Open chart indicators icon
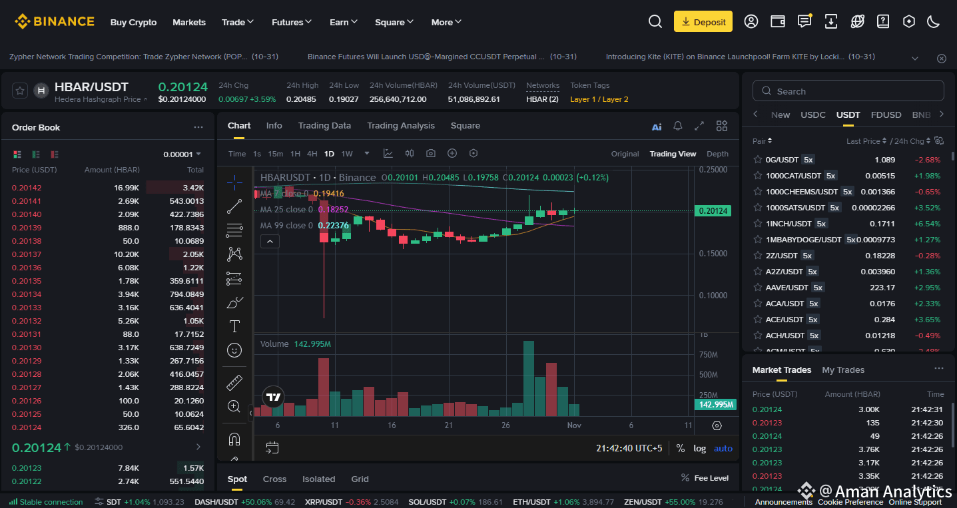957x508 pixels. (x=388, y=153)
